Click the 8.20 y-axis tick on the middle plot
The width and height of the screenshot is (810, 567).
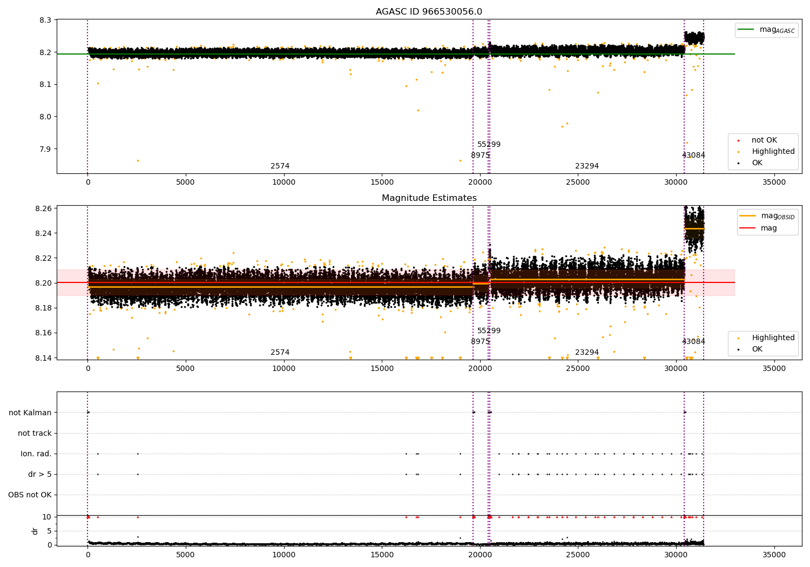[44, 283]
